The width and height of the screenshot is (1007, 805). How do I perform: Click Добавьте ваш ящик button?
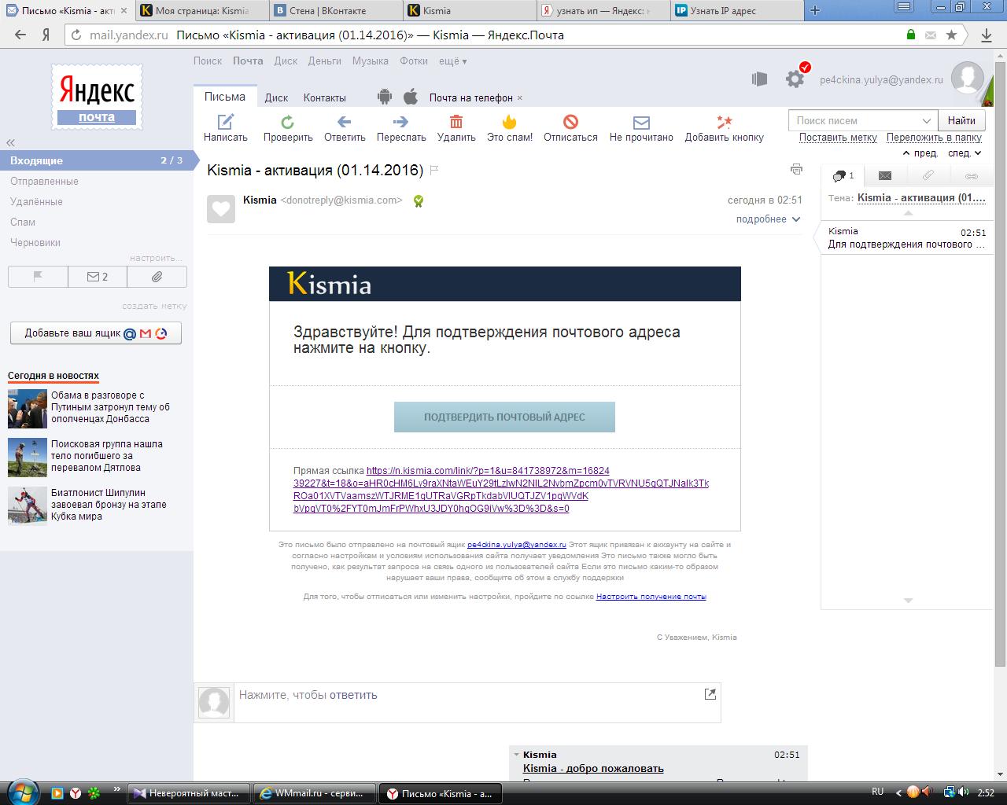tap(96, 333)
